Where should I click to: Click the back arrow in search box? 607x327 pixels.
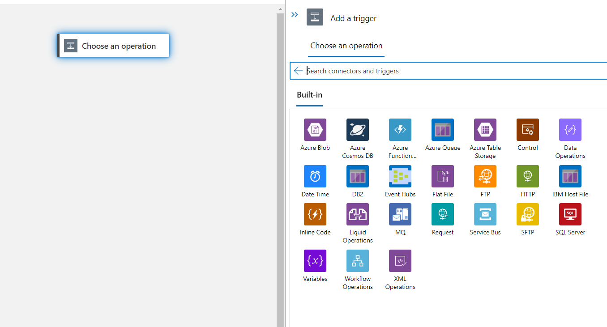pyautogui.click(x=299, y=71)
